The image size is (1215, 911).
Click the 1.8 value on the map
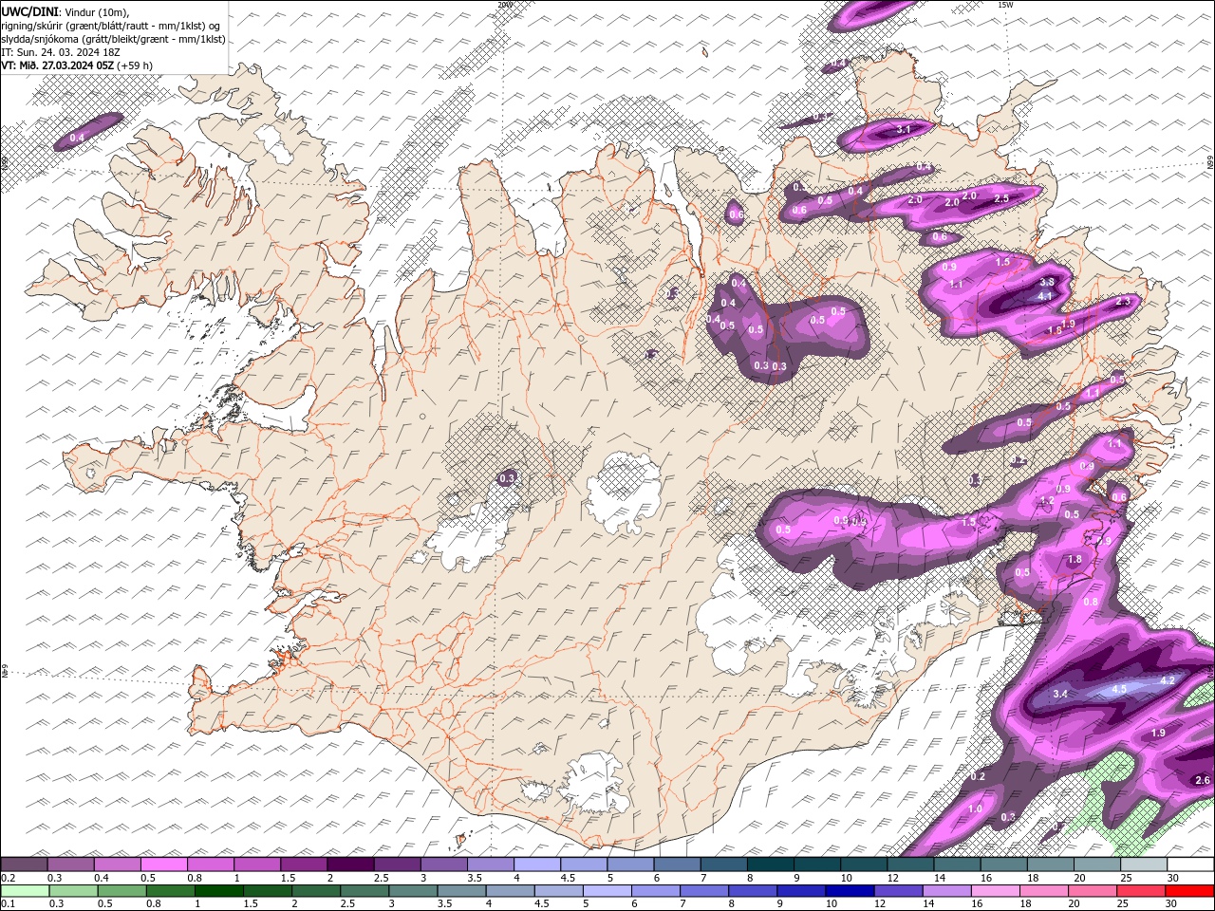coord(1075,560)
